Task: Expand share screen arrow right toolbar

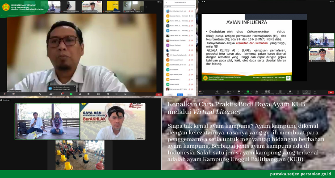Action: 251,92
